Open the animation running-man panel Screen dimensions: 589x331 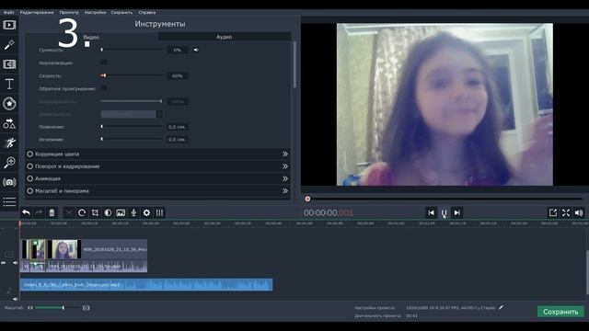[x=9, y=143]
